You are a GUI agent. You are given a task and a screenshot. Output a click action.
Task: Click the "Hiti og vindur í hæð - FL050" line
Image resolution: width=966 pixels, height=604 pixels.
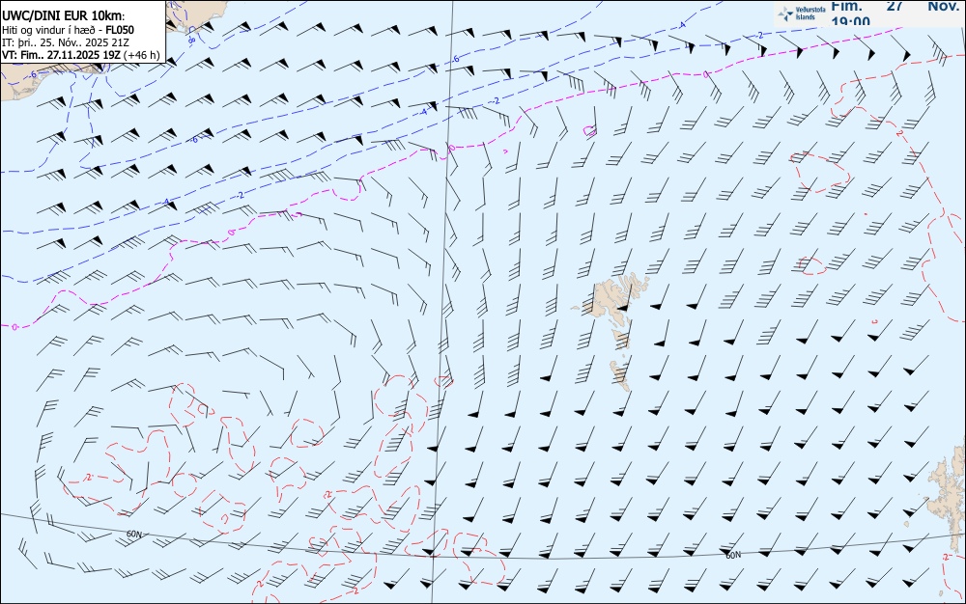point(68,30)
